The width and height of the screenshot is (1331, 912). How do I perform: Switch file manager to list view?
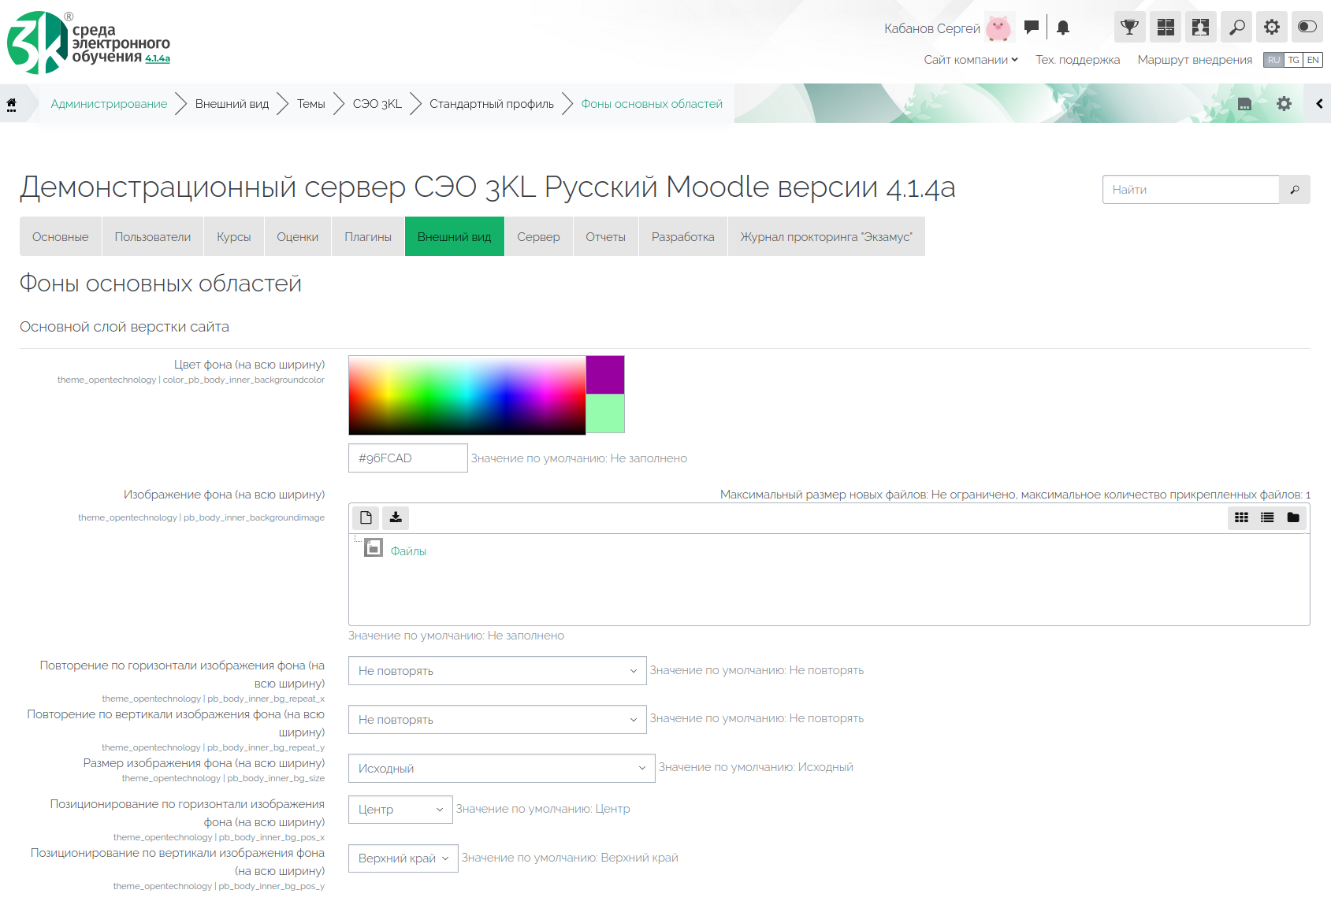point(1267,517)
